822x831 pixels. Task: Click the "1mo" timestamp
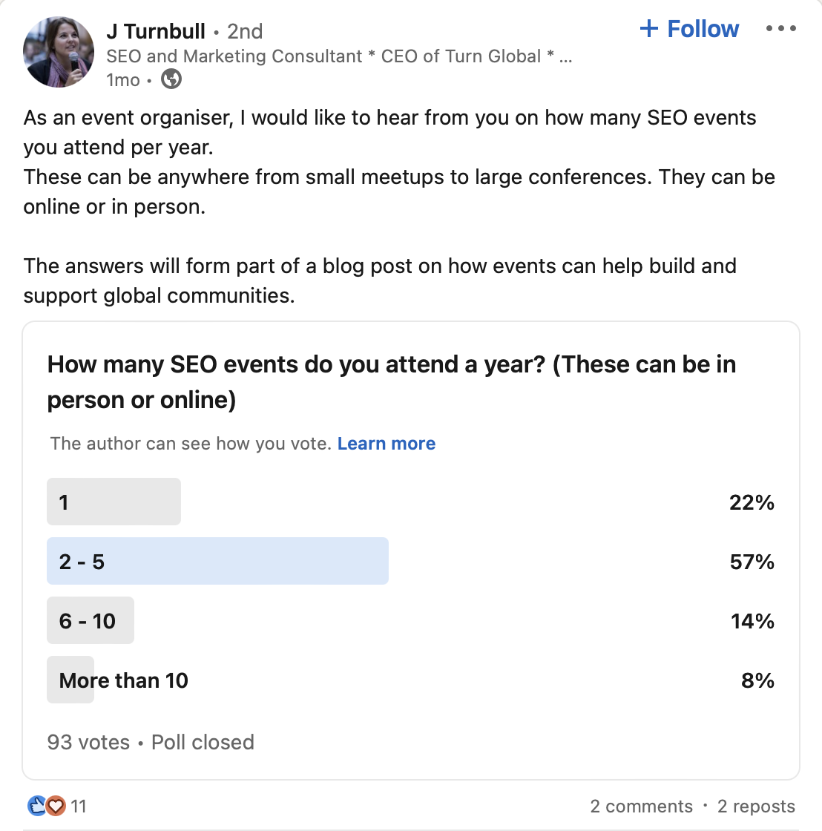pos(122,80)
